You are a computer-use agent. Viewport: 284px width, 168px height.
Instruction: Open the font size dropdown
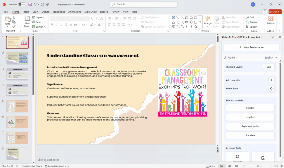coord(88,19)
